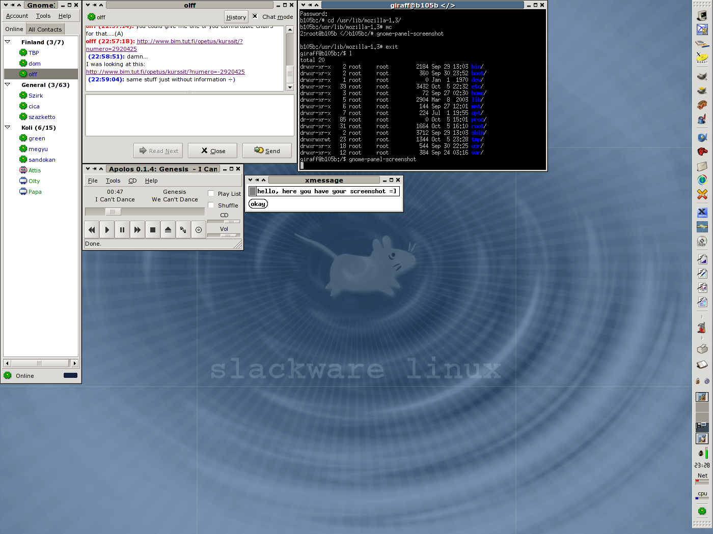Open GIMP from the side panel
713x534 pixels.
(x=702, y=76)
